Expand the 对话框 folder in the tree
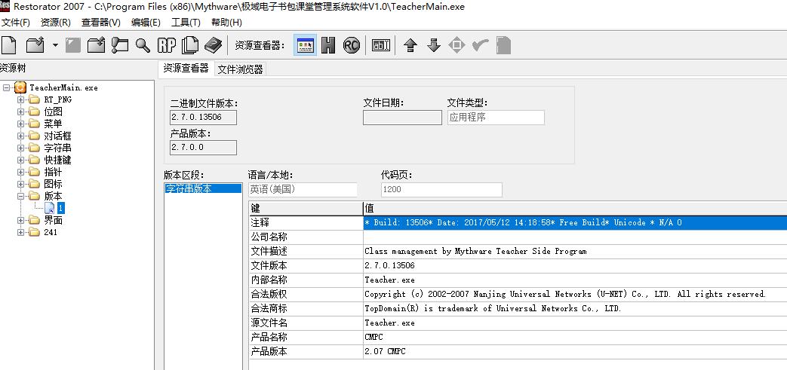 point(21,136)
